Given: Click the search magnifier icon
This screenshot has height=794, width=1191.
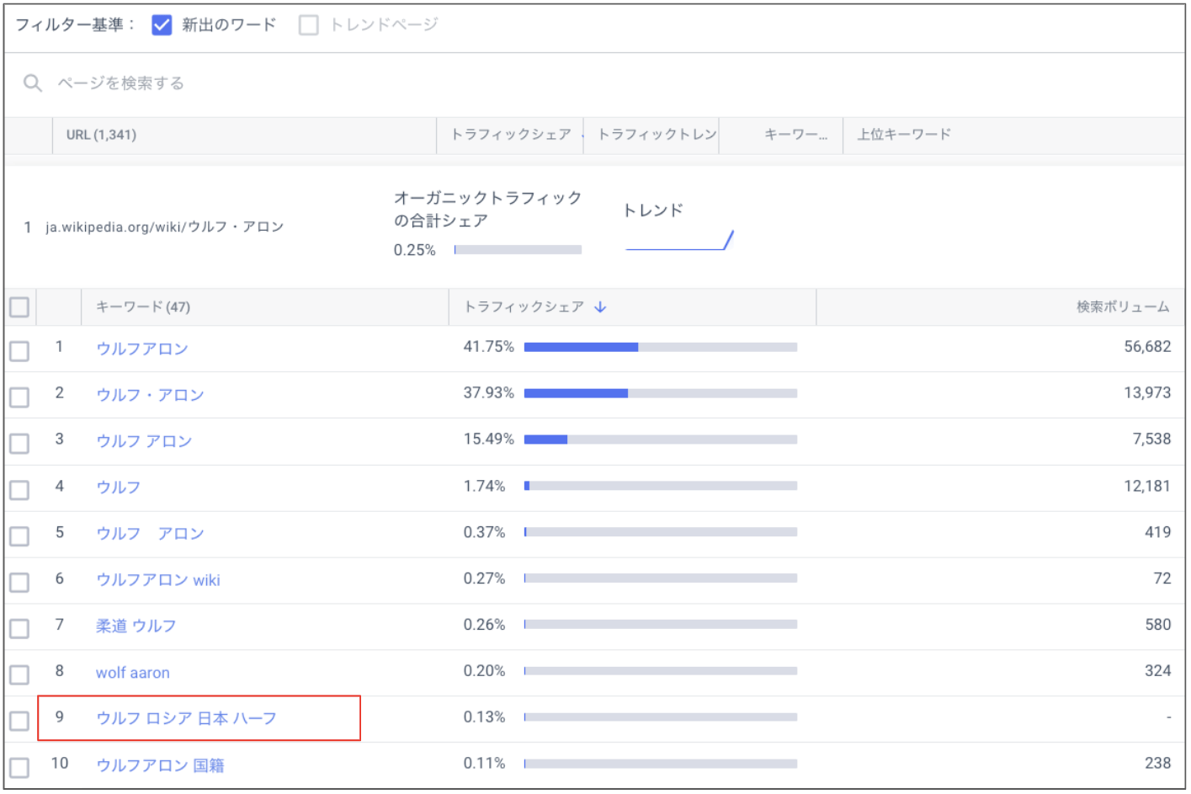Looking at the screenshot, I should point(32,83).
